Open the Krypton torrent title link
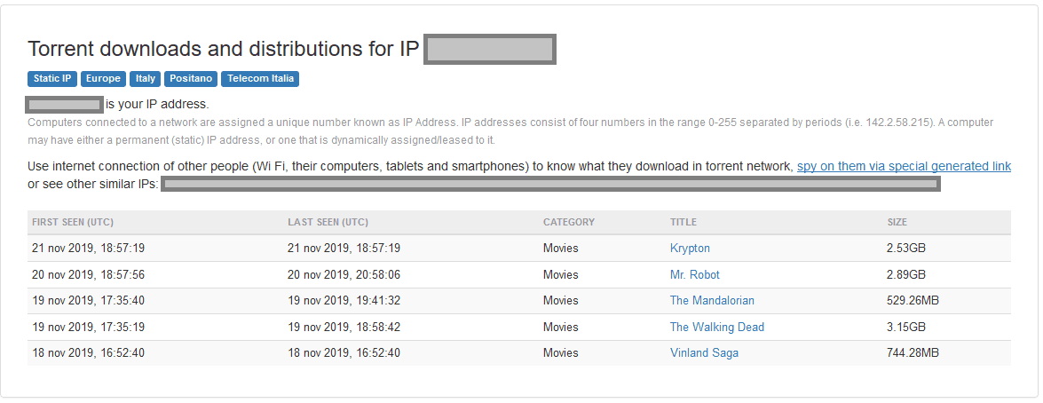The width and height of the screenshot is (1043, 403). pos(690,249)
